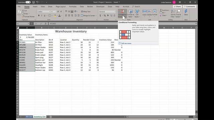This screenshot has height=120, width=214.
Task: Click the Clear eraser icon
Action: click(161, 15)
